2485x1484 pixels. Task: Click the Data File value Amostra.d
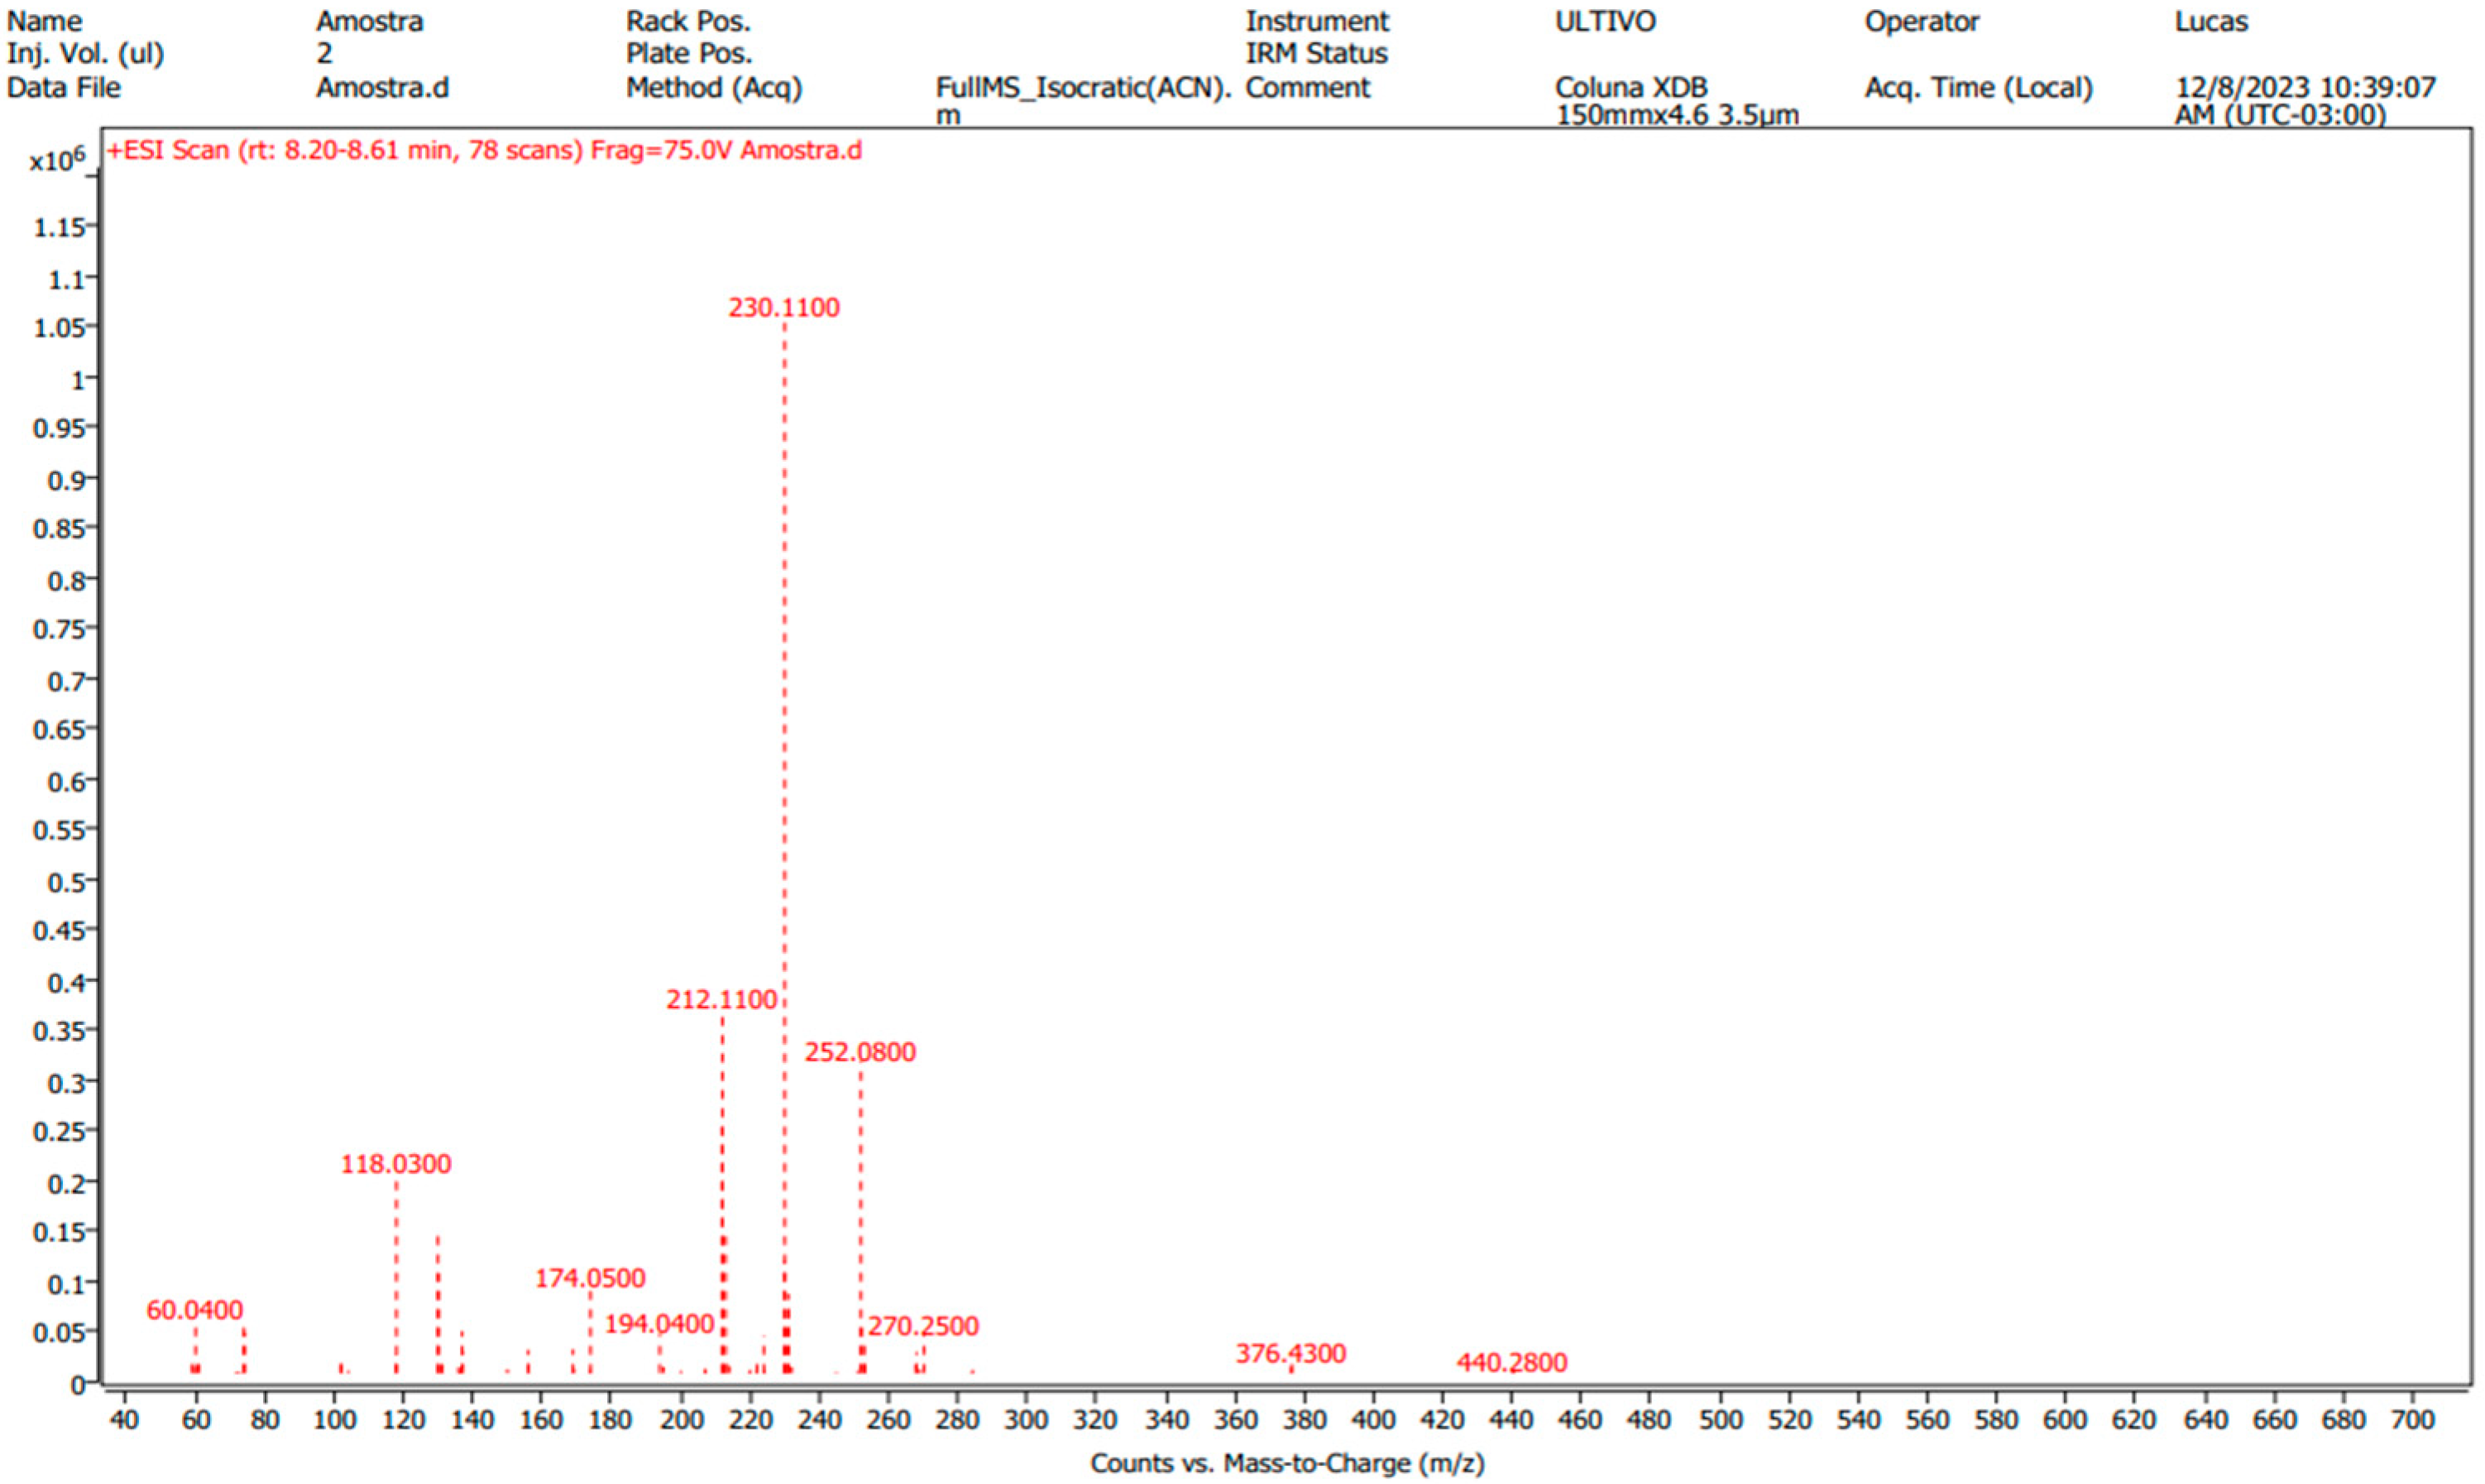click(x=382, y=88)
